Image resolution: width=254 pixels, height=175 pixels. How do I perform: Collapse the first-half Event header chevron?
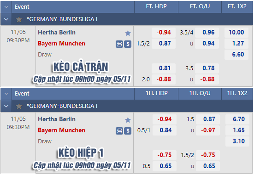(x=6, y=94)
